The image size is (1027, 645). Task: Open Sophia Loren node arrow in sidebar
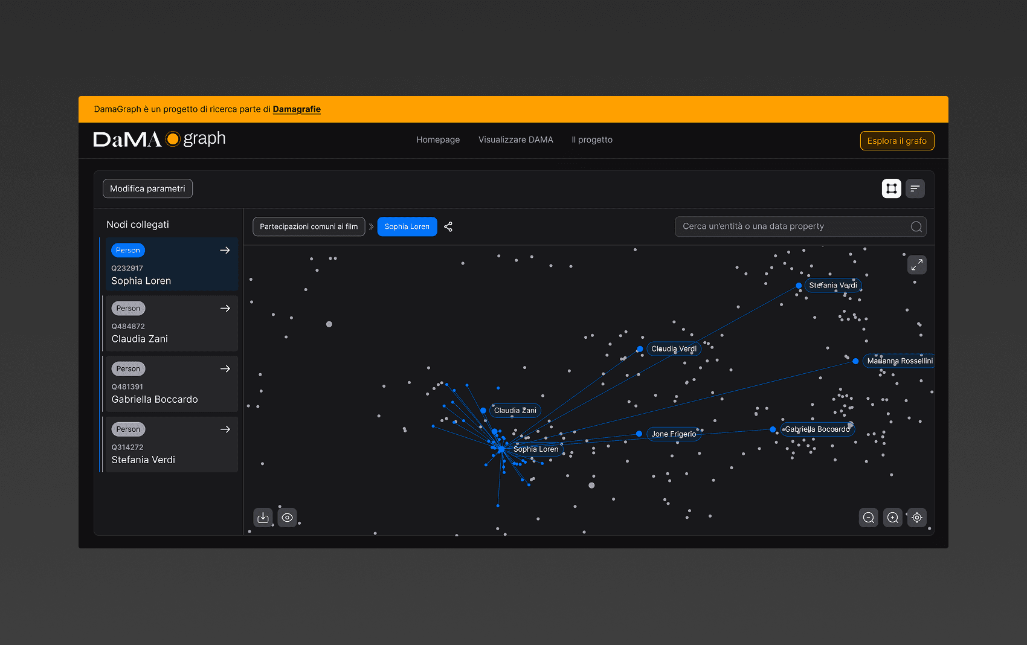(x=225, y=250)
